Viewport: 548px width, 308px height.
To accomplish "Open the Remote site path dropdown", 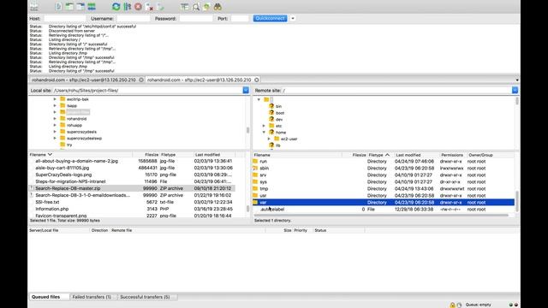I will [515, 90].
